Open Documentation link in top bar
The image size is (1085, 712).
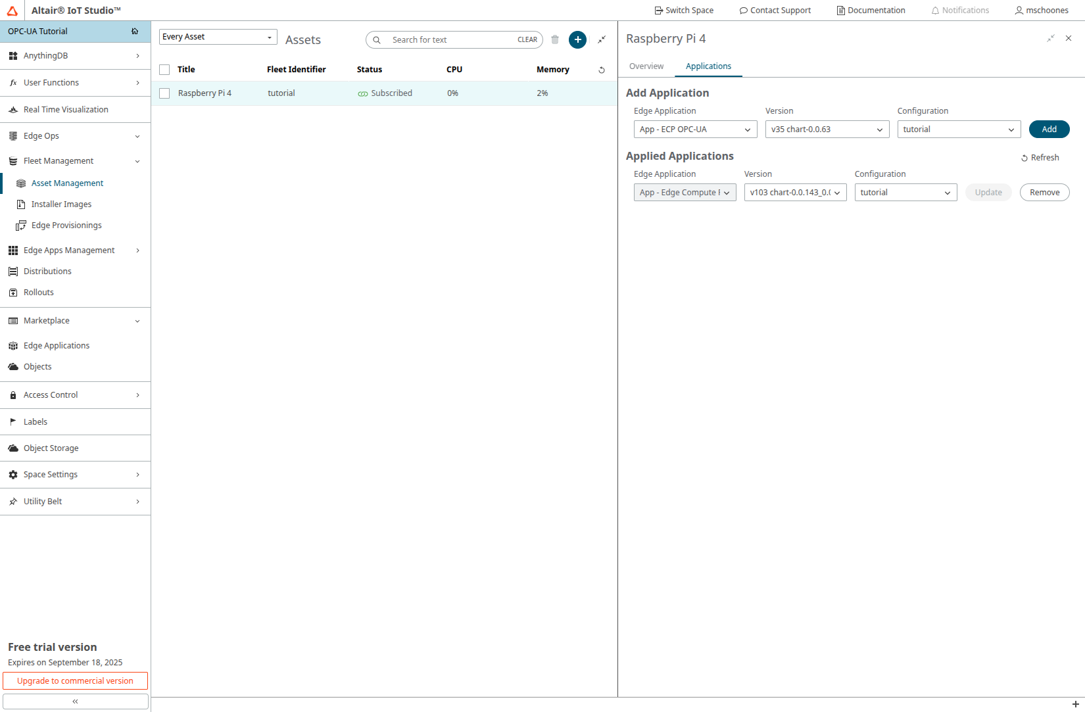coord(871,11)
